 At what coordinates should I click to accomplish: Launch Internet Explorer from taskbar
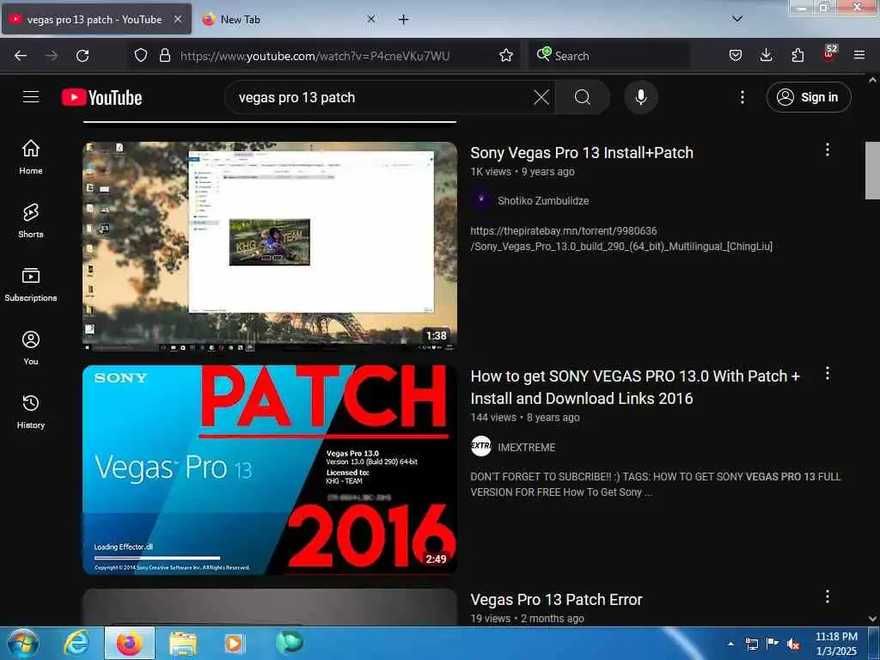point(76,643)
